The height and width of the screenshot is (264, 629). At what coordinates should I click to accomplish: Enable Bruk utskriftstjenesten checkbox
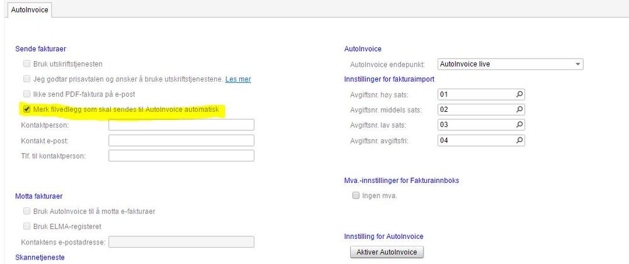27,63
